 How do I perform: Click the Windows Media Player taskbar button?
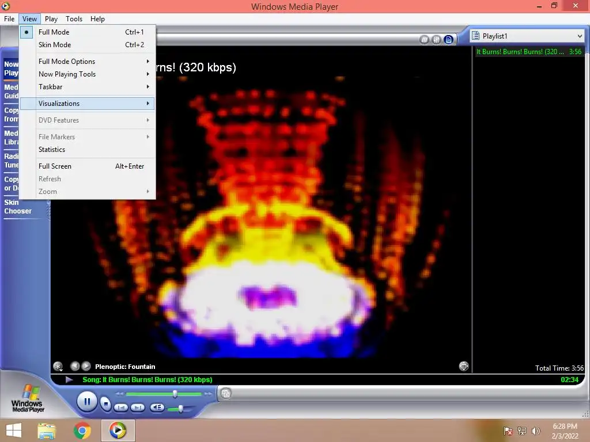click(118, 430)
